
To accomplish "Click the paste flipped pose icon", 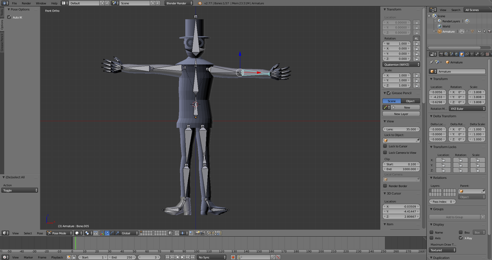I will pos(219,233).
